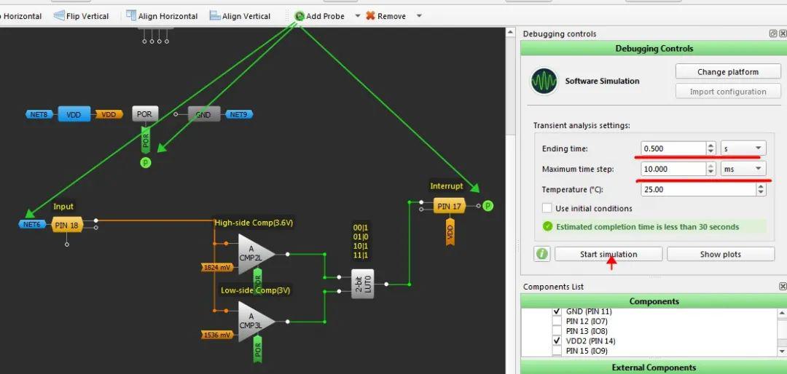
Task: Open the Add Probe dropdown arrow
Action: coord(357,16)
